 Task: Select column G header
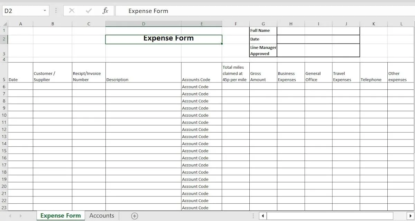pyautogui.click(x=263, y=24)
